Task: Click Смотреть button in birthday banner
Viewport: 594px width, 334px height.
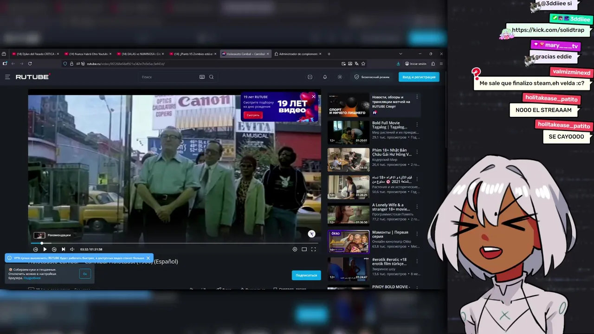Action: pos(253,115)
